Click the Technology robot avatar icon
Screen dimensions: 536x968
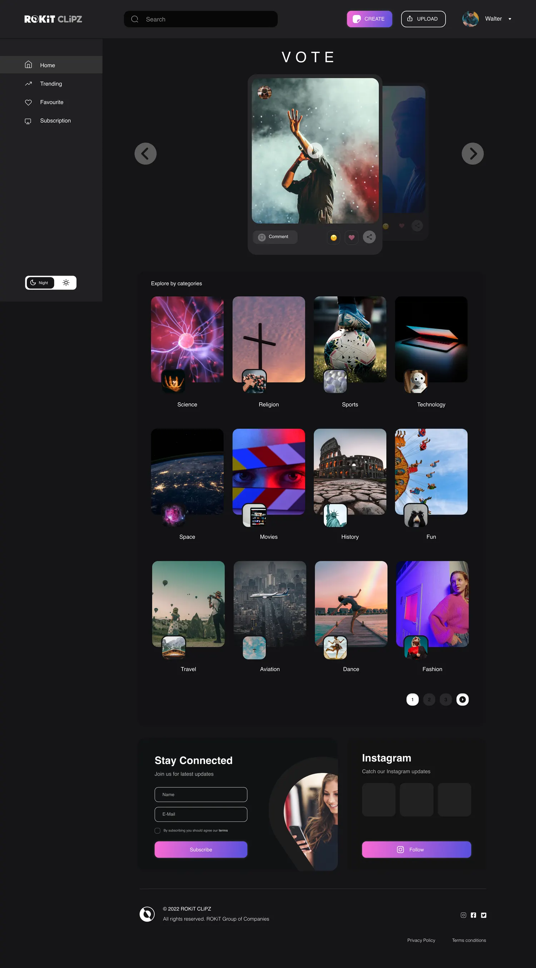pos(416,381)
